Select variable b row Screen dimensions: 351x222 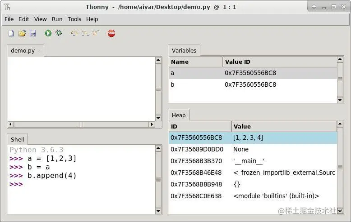(253, 84)
